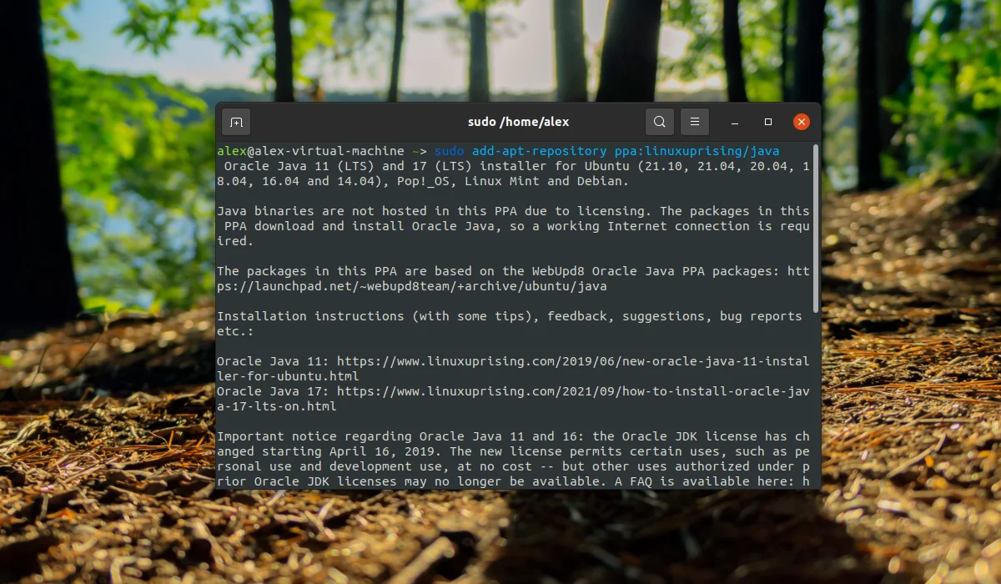Open the launchpad.net webupd8team archive URL
Viewport: 1001px width, 584px height.
[513, 279]
